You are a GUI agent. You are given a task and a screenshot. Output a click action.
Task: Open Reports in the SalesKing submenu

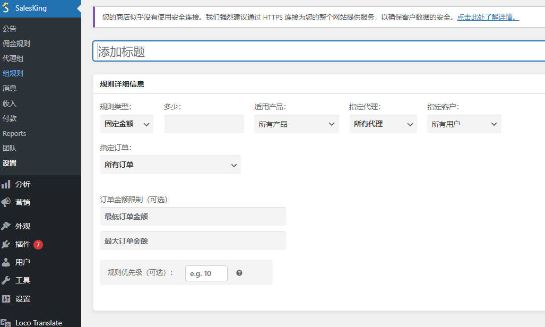tap(14, 134)
